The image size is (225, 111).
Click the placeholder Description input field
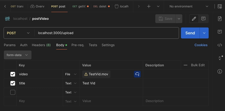pyautogui.click(x=176, y=101)
